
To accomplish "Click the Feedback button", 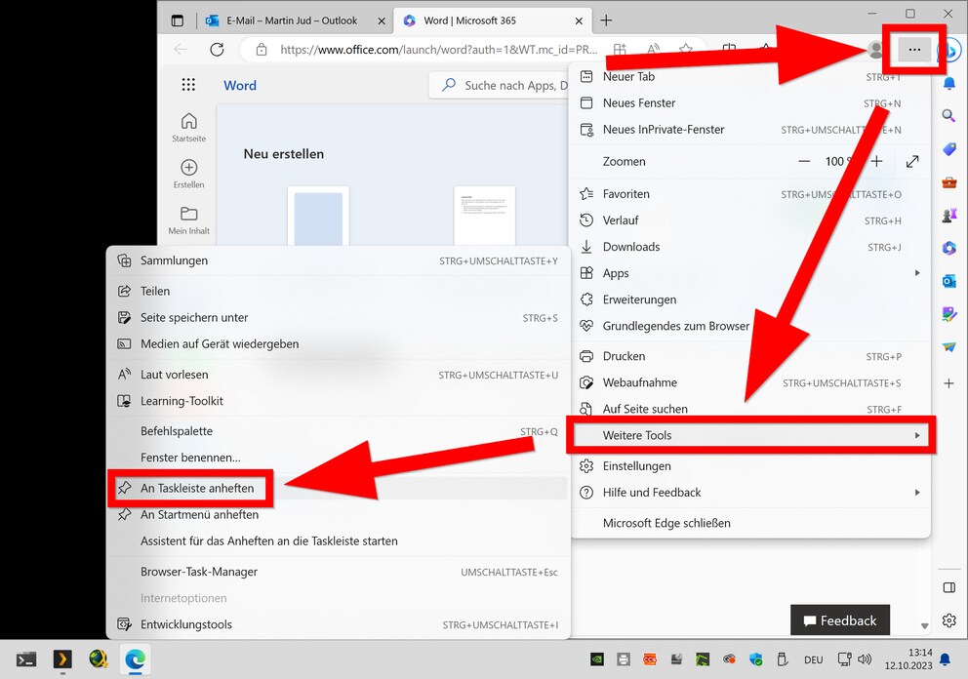I will [840, 619].
